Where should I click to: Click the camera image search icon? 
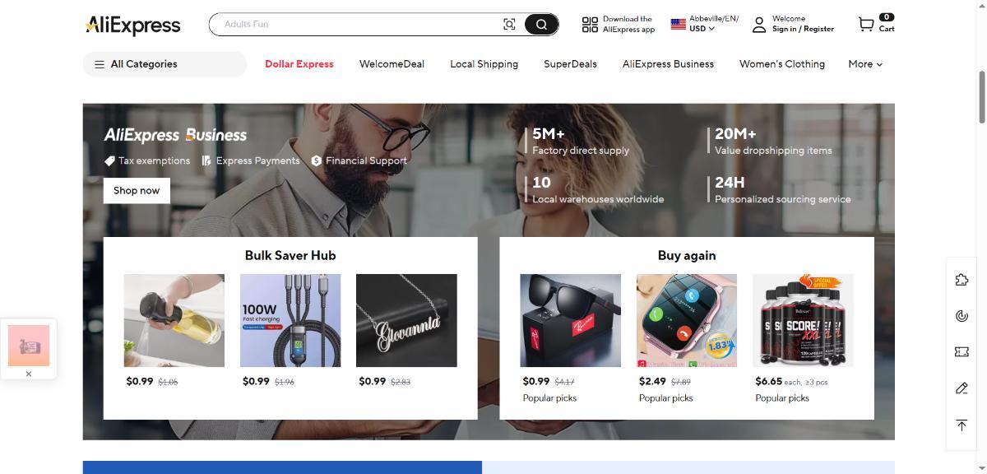[x=509, y=25]
